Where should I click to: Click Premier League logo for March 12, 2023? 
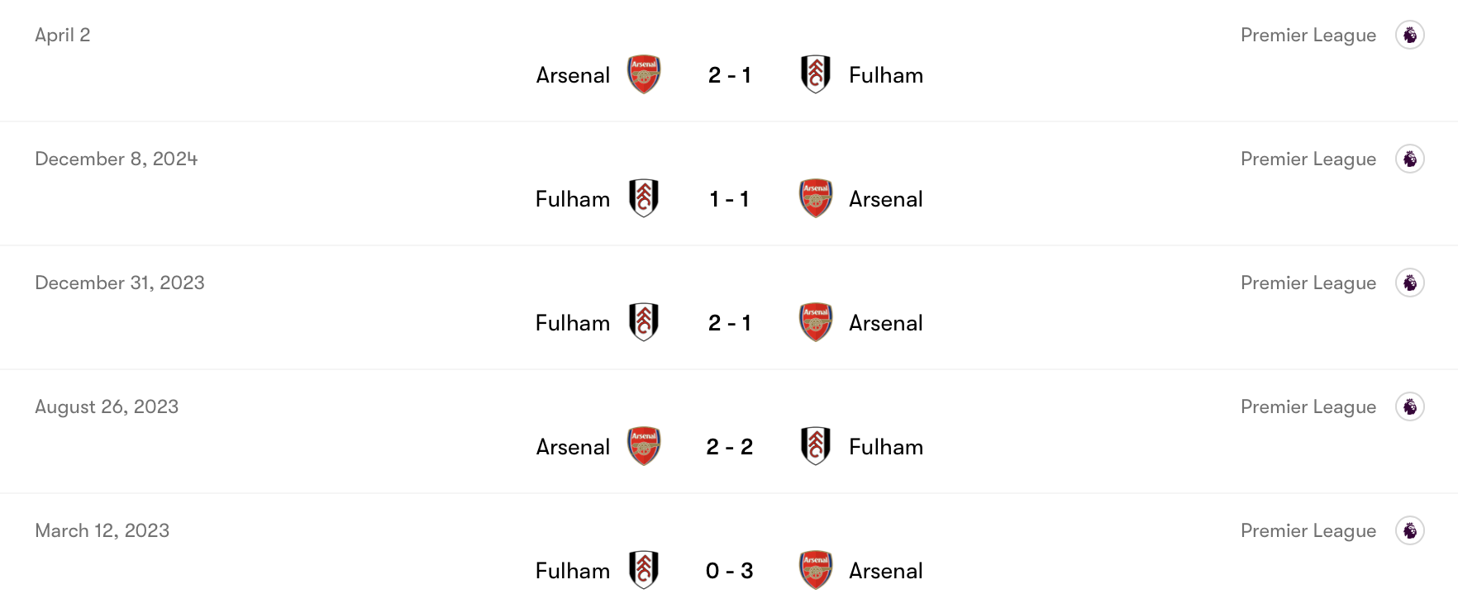coord(1410,530)
